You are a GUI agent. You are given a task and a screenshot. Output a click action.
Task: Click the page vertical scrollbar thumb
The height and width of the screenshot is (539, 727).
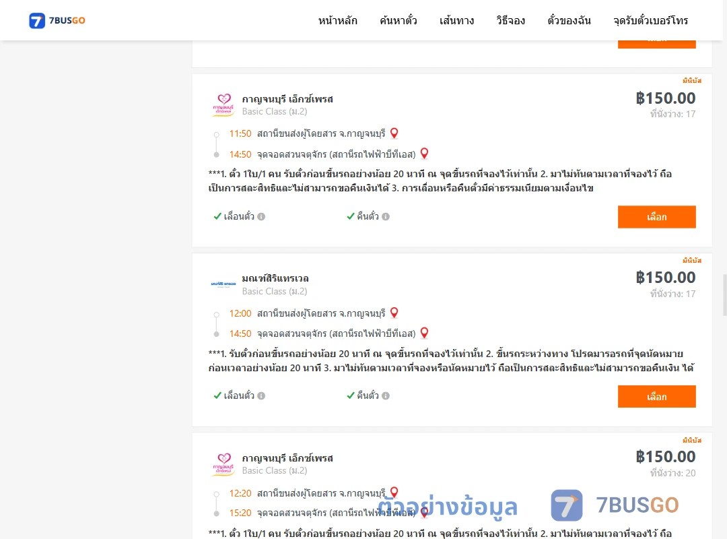point(725,295)
